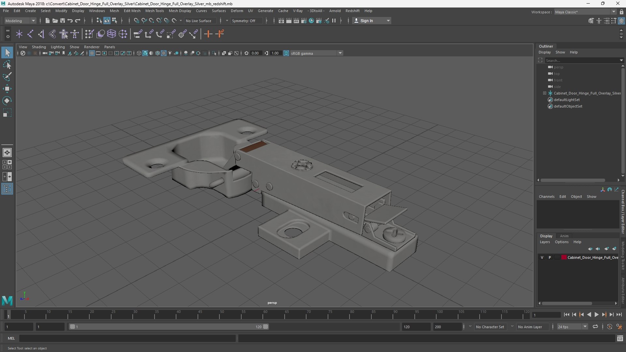Click the Outliner layout icon in the left panel
The height and width of the screenshot is (352, 626).
coord(7,189)
